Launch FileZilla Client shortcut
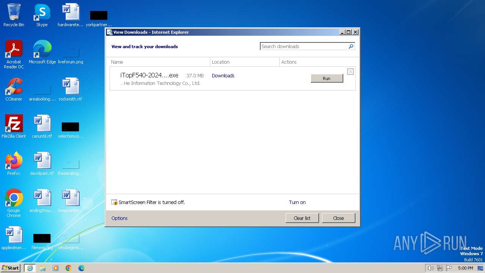The height and width of the screenshot is (273, 485). point(14,127)
